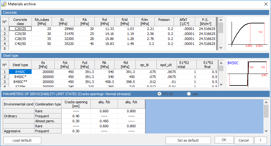Click the Load default button
The image size is (271, 146).
click(x=22, y=140)
